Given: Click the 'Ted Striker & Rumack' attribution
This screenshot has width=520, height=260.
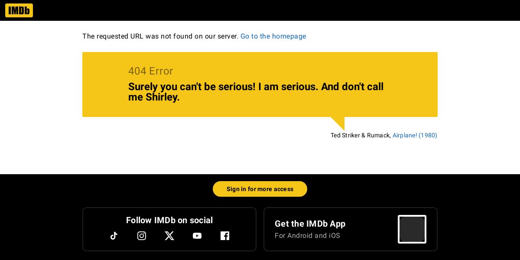Looking at the screenshot, I should click(x=361, y=135).
